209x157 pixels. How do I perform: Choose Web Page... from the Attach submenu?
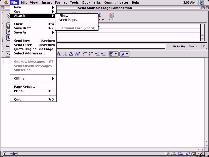click(x=77, y=20)
